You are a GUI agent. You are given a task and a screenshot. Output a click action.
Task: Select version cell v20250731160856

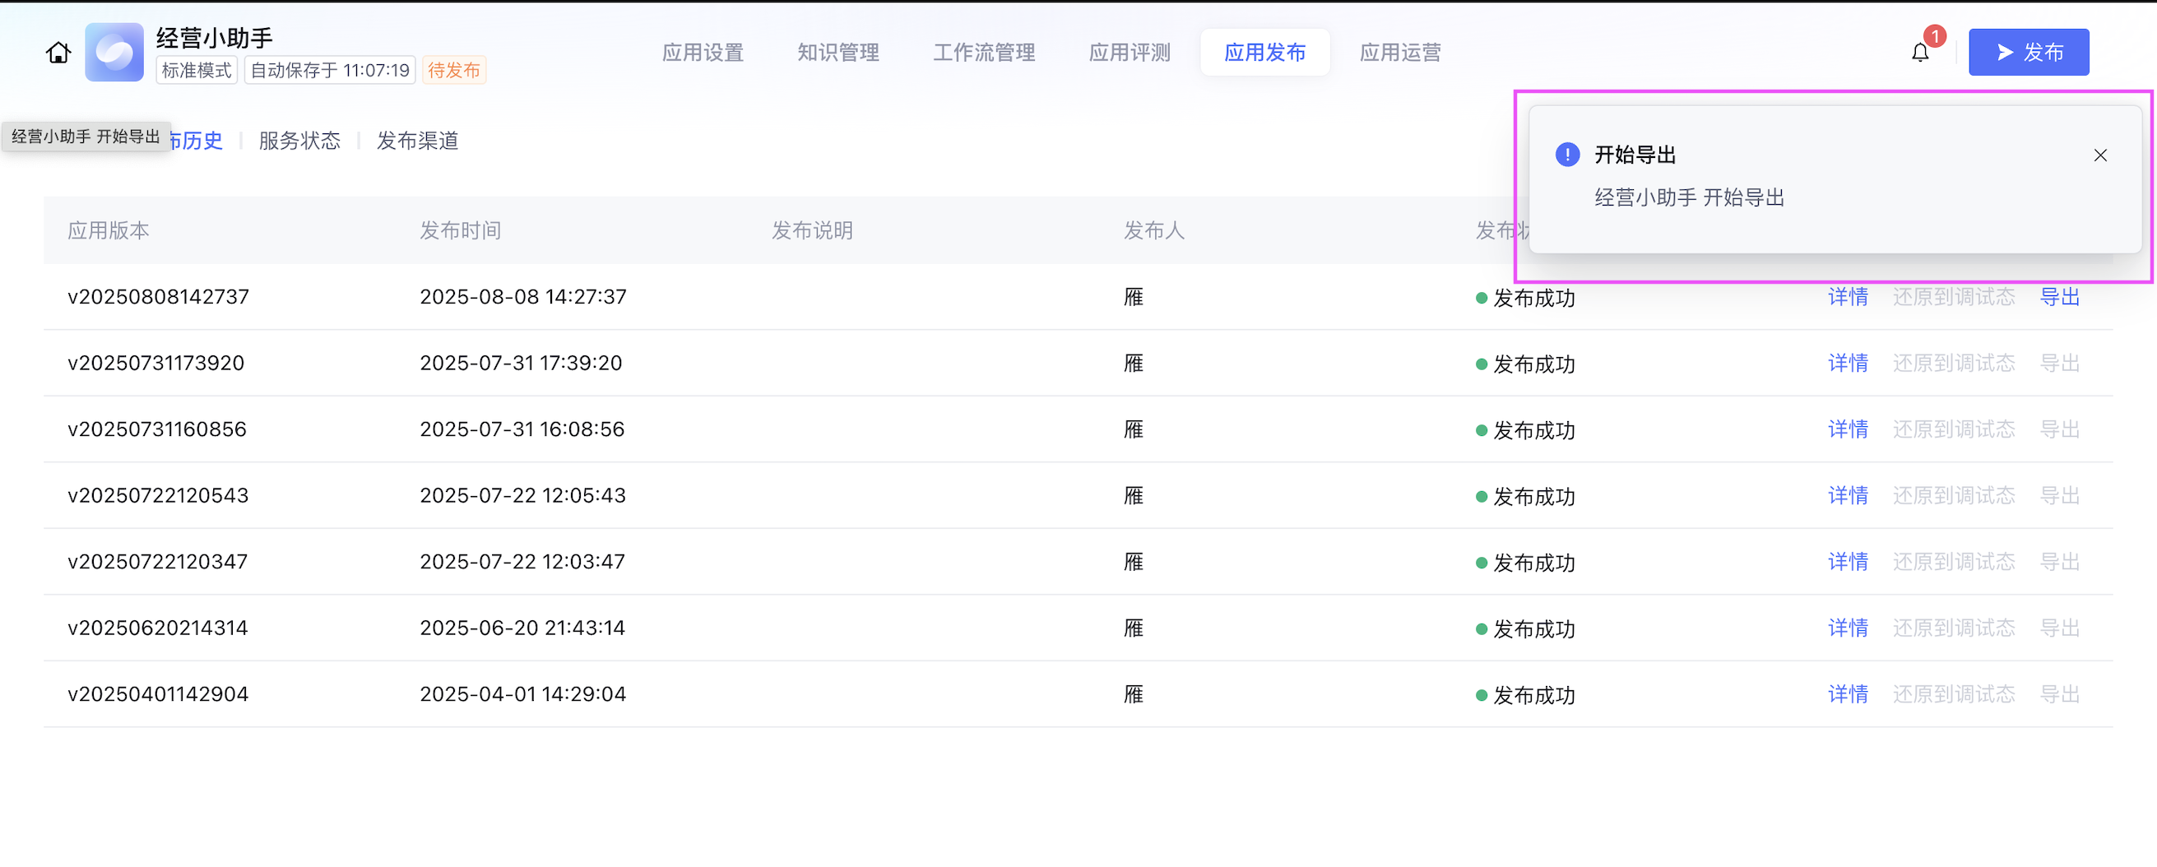[157, 429]
